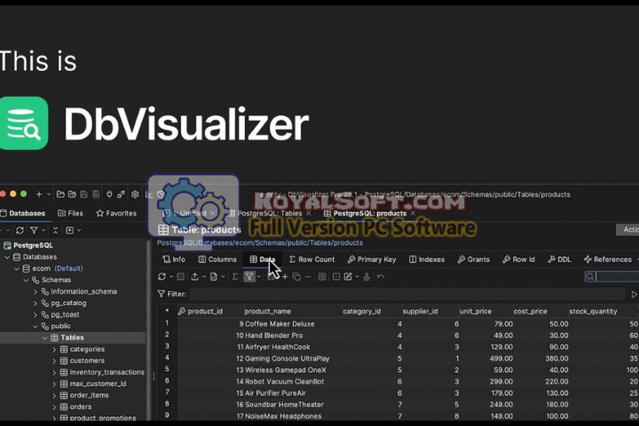The width and height of the screenshot is (639, 426).
Task: Collapse the Databases node in the tree
Action: pos(7,256)
